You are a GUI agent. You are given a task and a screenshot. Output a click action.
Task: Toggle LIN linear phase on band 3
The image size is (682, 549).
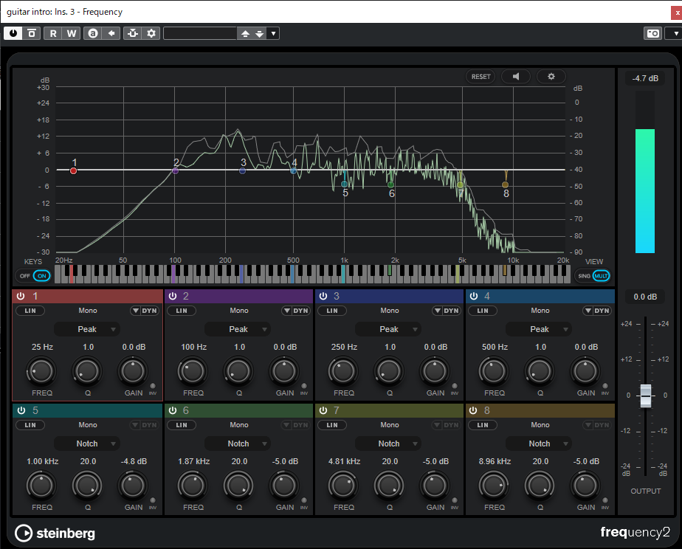[332, 311]
